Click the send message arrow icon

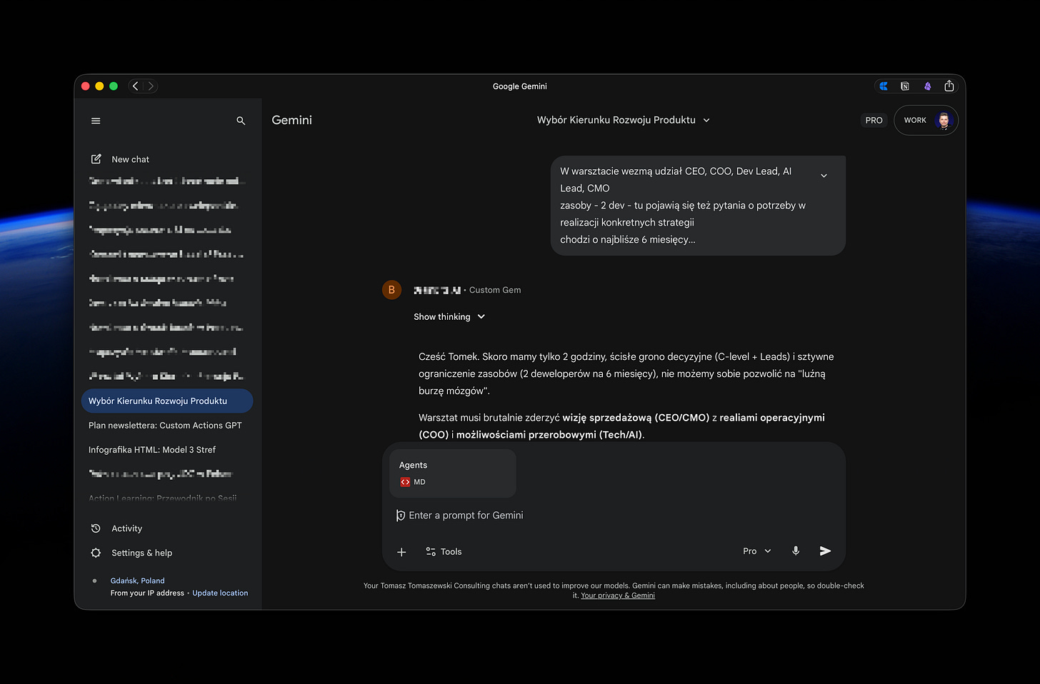point(825,550)
